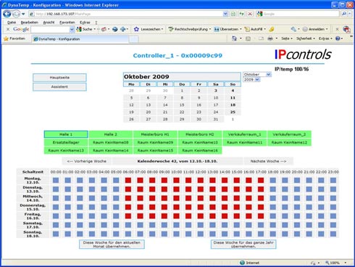Select the Ersatzteillager room button
This screenshot has width=355, height=267.
(x=66, y=142)
